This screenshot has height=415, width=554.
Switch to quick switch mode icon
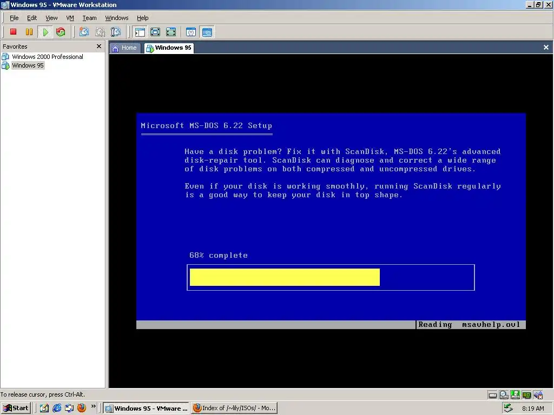(155, 32)
